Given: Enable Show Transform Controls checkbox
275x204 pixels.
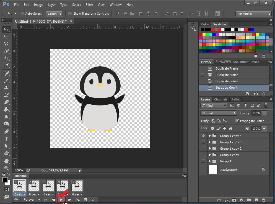Looking at the screenshot, I should click(x=70, y=14).
